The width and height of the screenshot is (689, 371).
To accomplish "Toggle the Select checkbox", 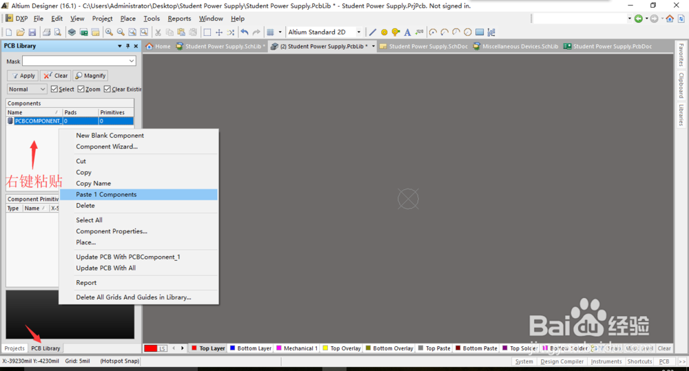I will (x=54, y=89).
